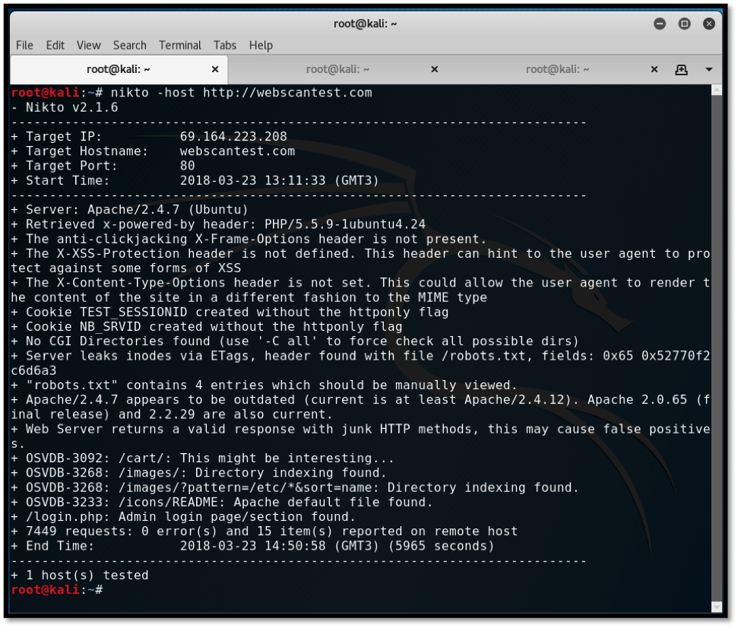Open the File menu

[x=24, y=46]
